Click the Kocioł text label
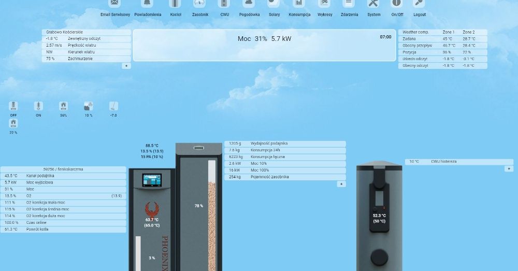This screenshot has height=271, width=518. click(176, 15)
